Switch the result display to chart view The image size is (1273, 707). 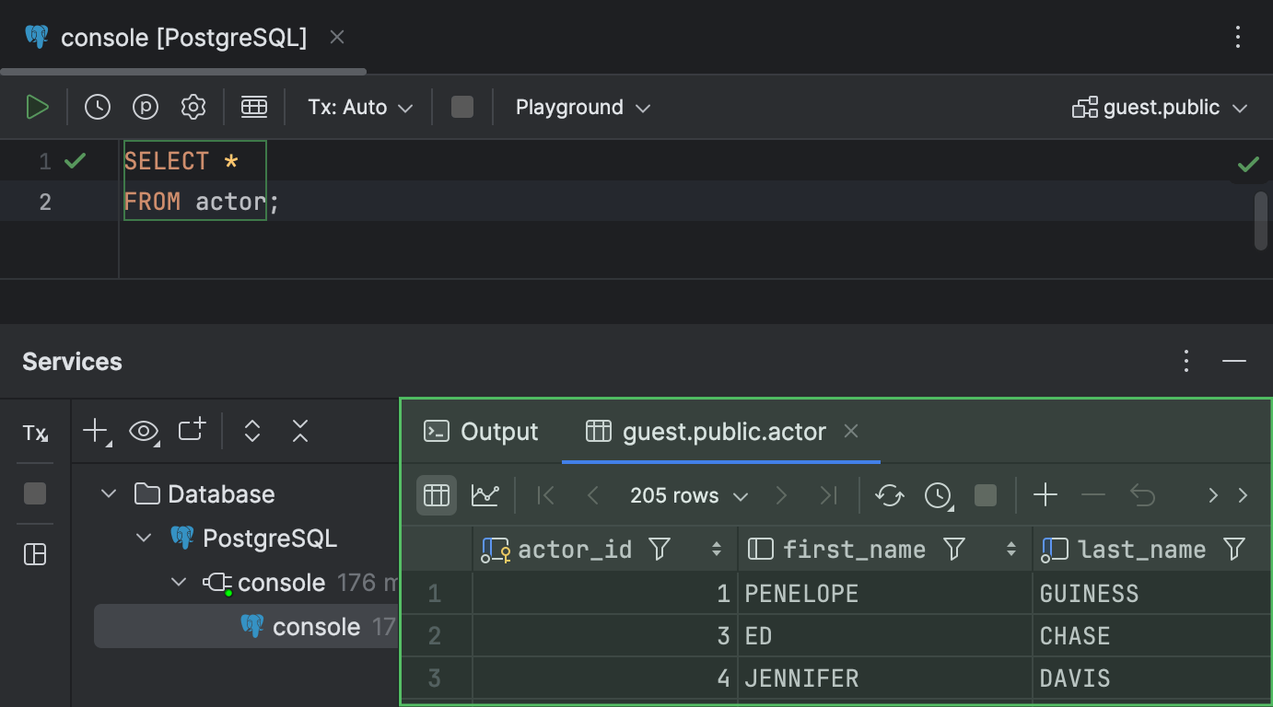click(485, 494)
